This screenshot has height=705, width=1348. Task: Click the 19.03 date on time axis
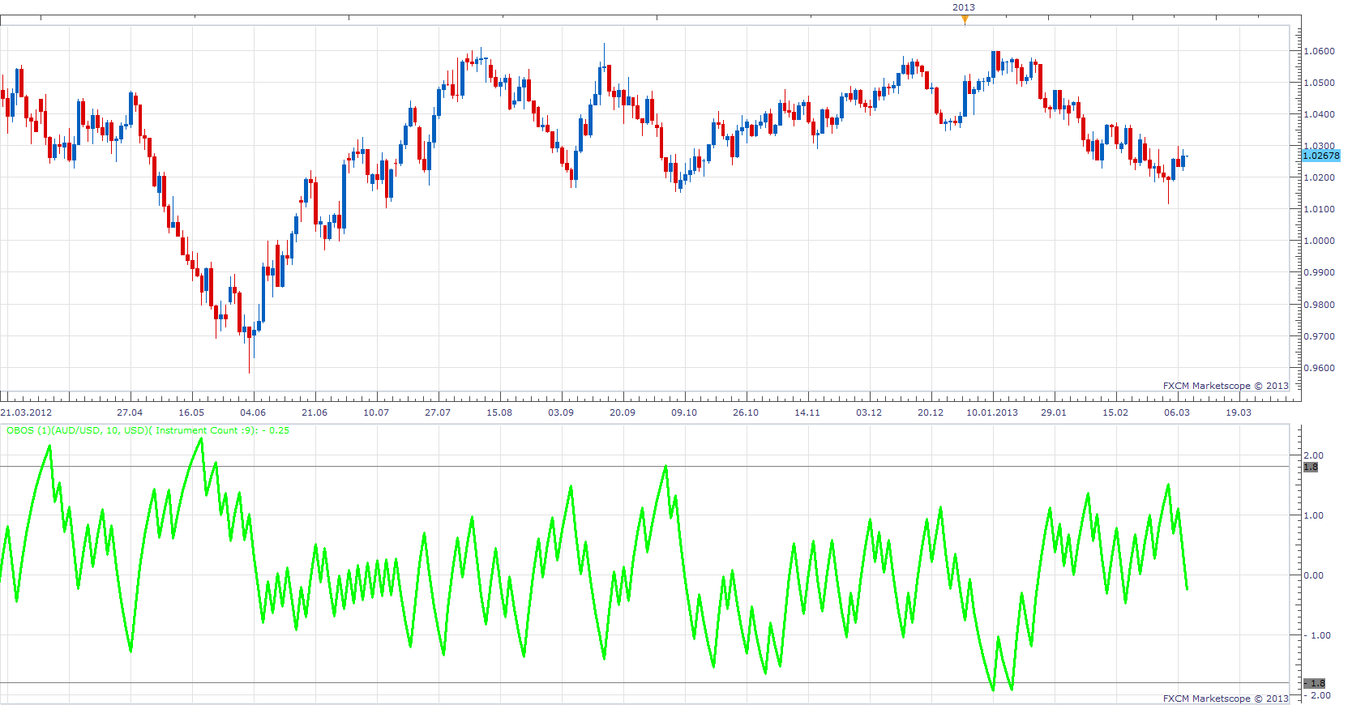1239,412
